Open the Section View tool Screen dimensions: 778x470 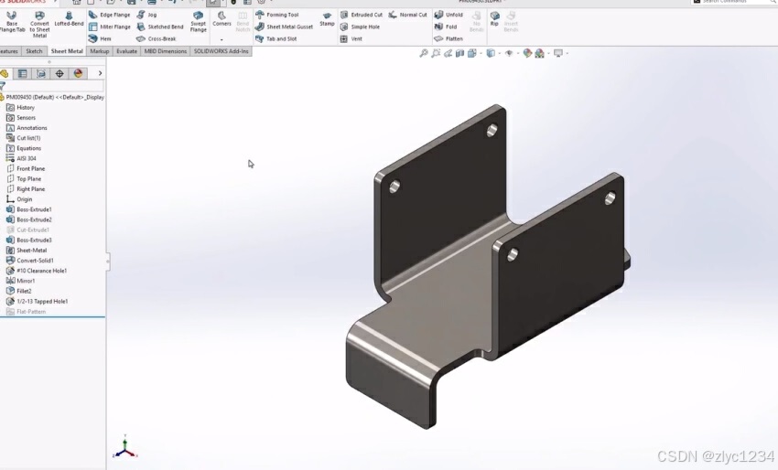[460, 53]
